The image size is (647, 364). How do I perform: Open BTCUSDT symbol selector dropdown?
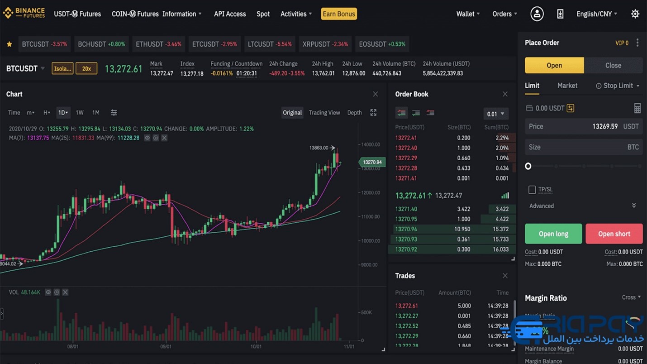point(26,69)
